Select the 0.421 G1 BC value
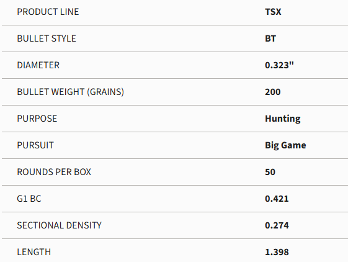The height and width of the screenshot is (262, 348). (x=277, y=199)
